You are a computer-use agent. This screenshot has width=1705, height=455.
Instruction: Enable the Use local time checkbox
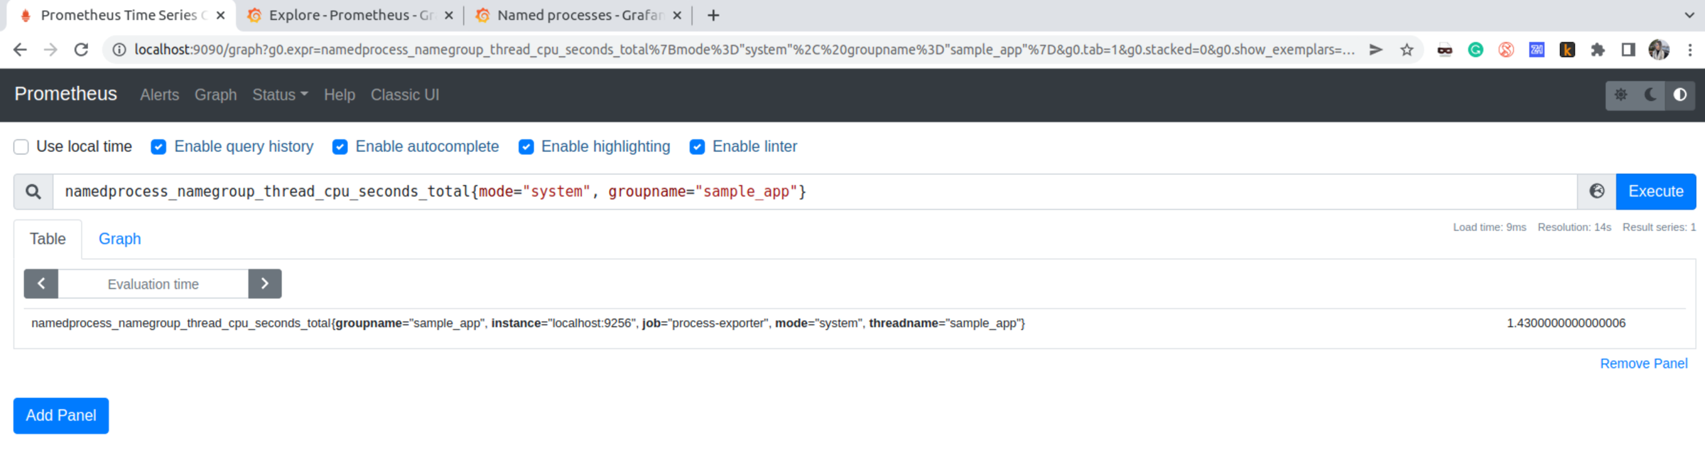[21, 147]
